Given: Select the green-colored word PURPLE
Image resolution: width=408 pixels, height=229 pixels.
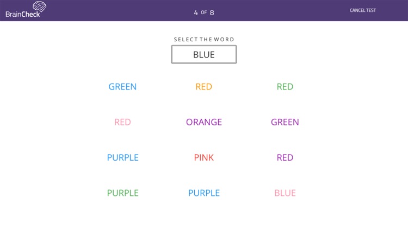Looking at the screenshot, I should [122, 193].
